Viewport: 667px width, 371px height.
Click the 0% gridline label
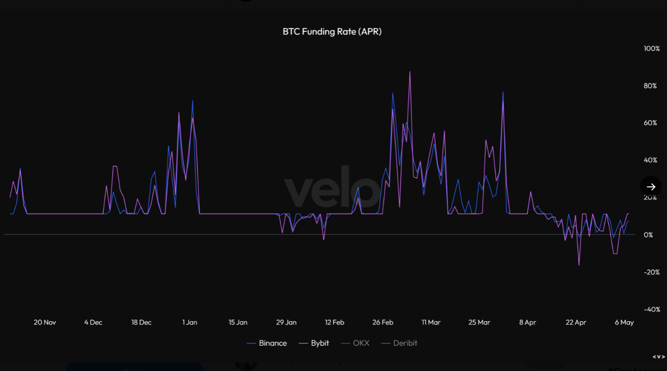point(649,234)
